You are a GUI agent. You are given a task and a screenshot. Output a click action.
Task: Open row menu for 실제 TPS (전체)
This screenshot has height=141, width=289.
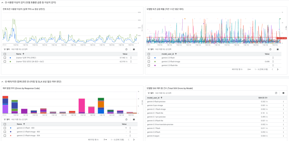point(131,58)
